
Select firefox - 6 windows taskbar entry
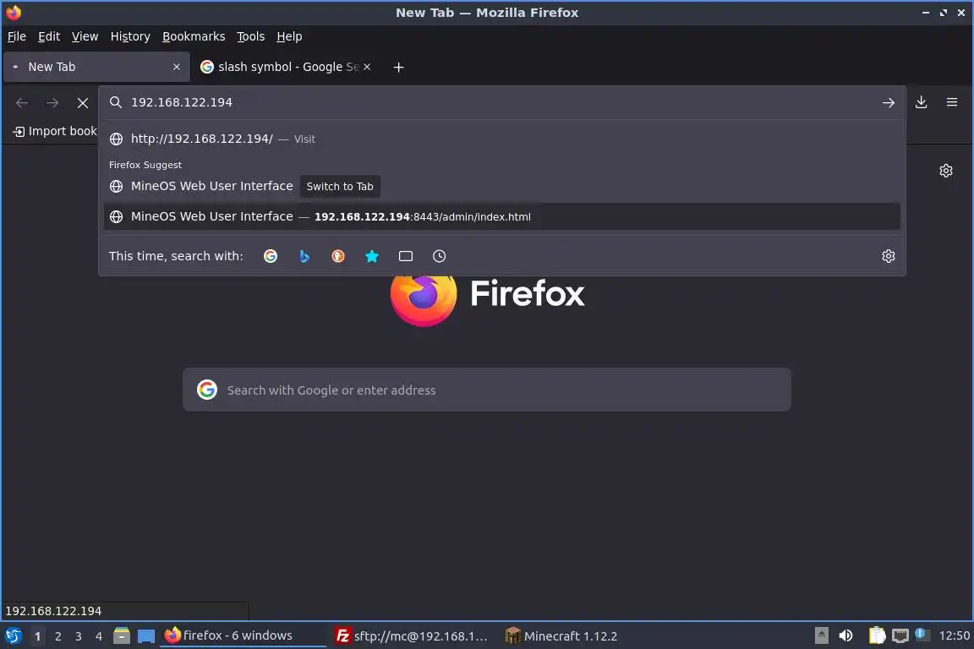243,635
